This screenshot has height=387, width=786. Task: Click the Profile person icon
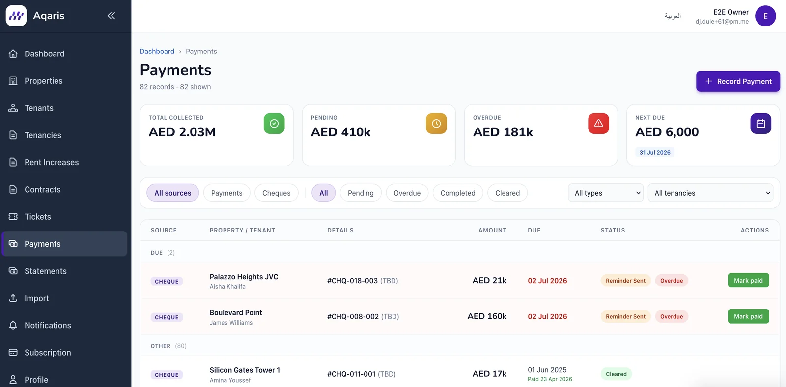pos(13,379)
